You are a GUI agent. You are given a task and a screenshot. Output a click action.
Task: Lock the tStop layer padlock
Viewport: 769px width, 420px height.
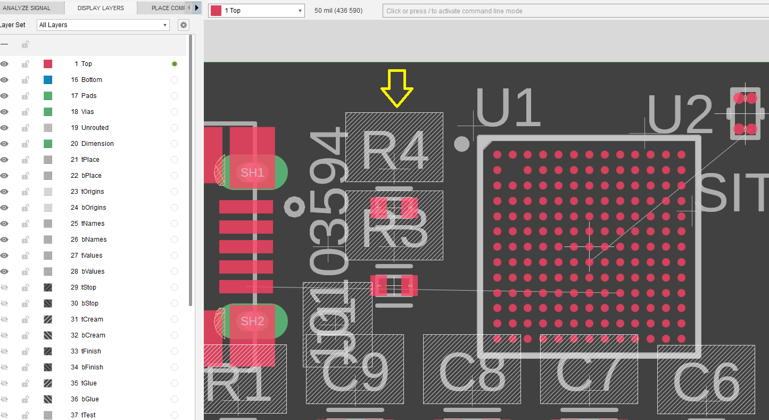24,287
